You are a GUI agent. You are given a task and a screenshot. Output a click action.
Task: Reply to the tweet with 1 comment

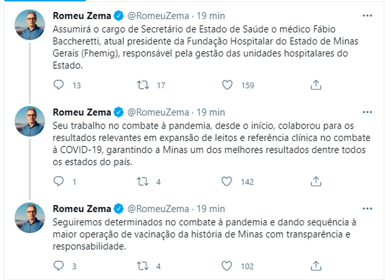click(58, 181)
